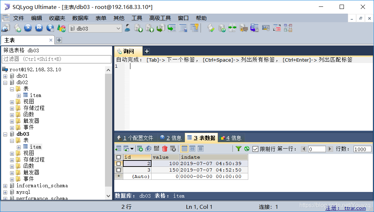
Task: Open the Query Builder toolbar icon
Action: point(277,28)
